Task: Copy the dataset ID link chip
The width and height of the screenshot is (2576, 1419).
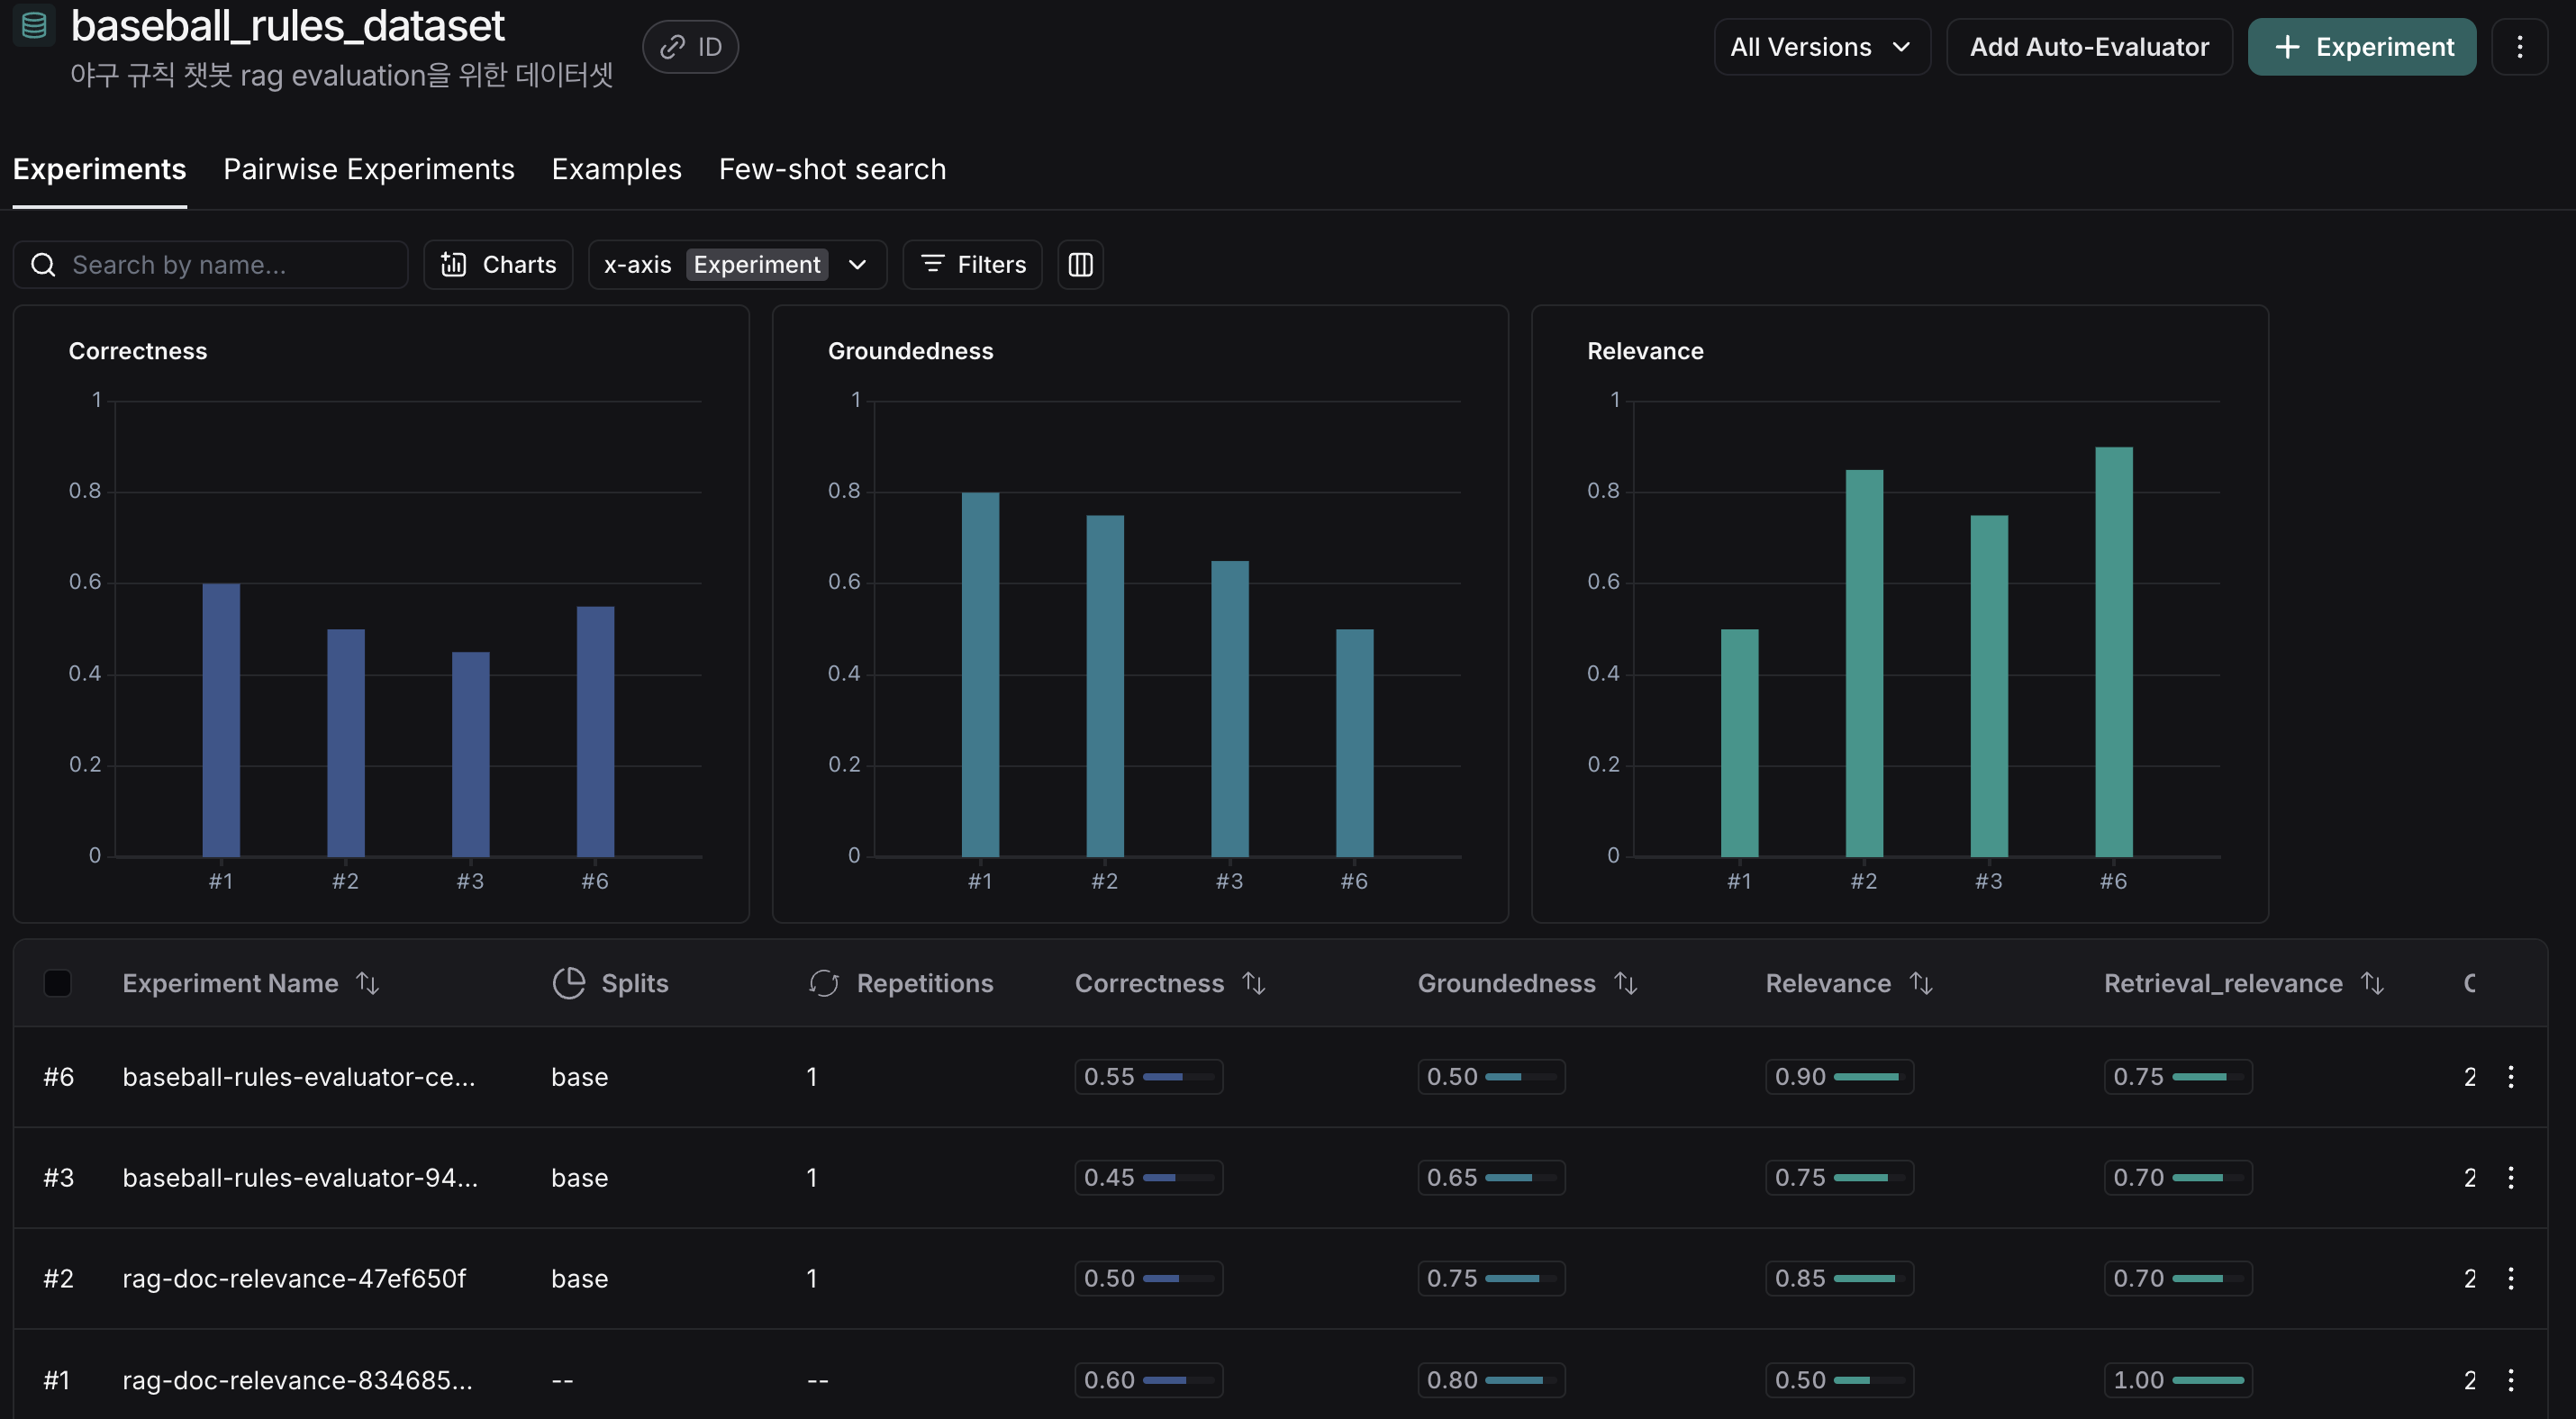Action: pyautogui.click(x=690, y=47)
